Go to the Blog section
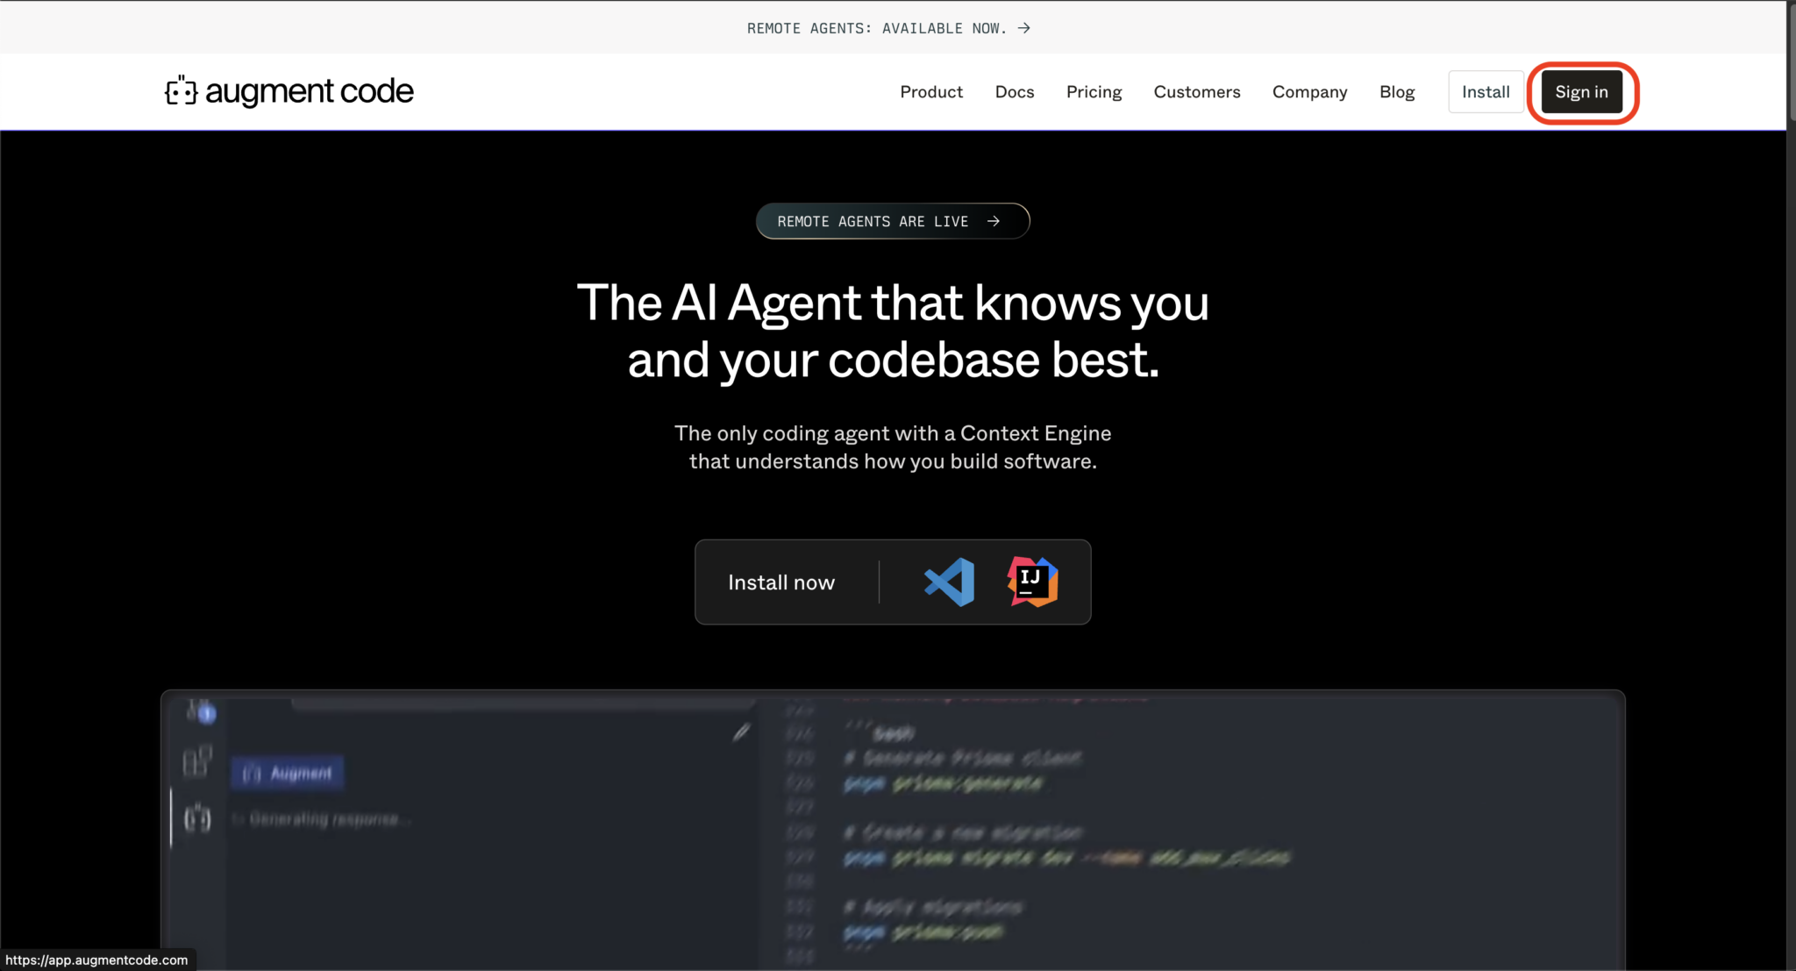 pos(1396,91)
